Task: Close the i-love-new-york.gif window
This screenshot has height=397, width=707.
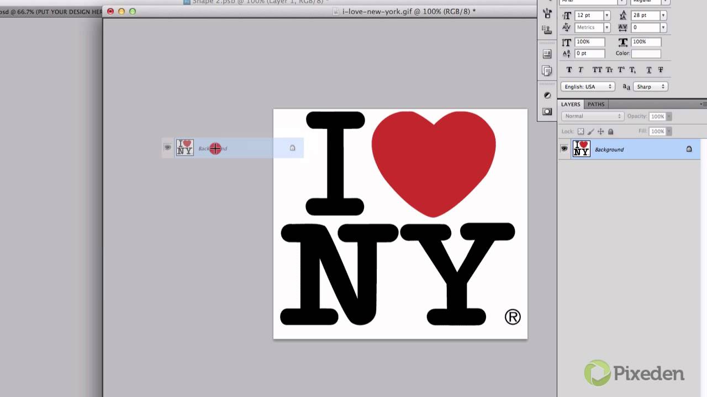Action: tap(110, 11)
